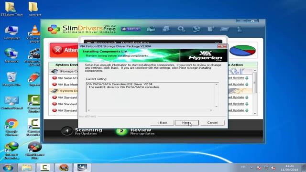Click the Like us button in SlimDrivers
Screen dimensions: 306x172
point(131,29)
